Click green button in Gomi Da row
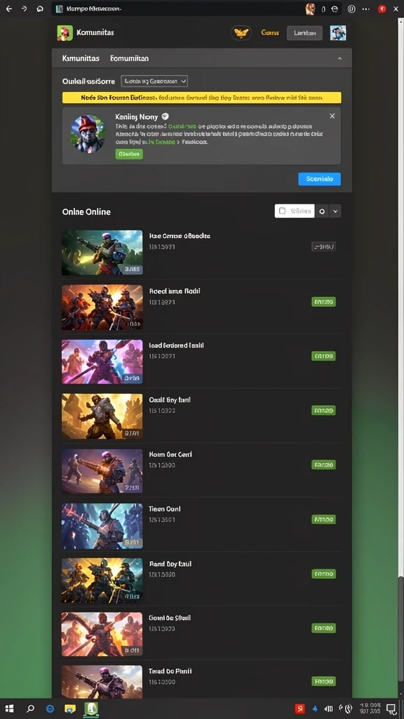Image resolution: width=404 pixels, height=719 pixels. click(x=323, y=628)
